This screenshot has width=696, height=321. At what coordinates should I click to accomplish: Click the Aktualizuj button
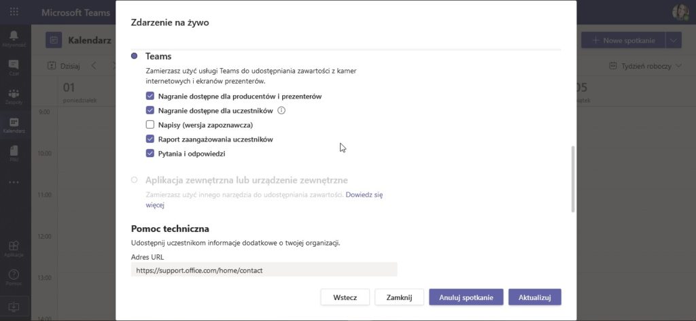(x=535, y=297)
